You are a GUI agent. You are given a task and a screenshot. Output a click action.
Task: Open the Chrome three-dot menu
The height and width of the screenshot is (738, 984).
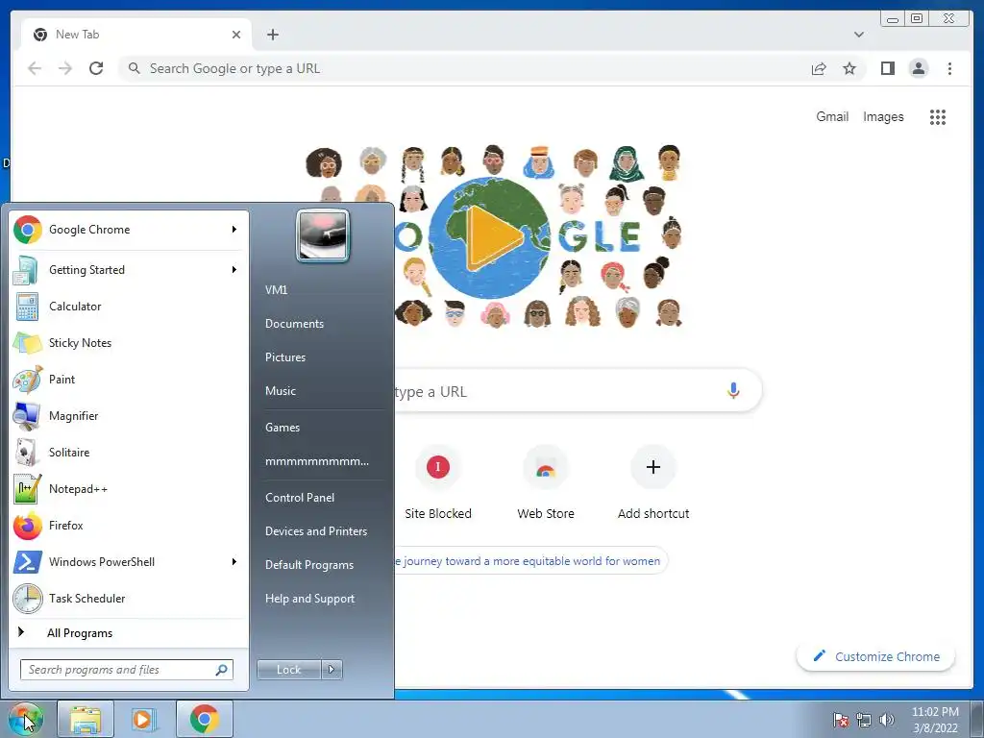point(949,68)
